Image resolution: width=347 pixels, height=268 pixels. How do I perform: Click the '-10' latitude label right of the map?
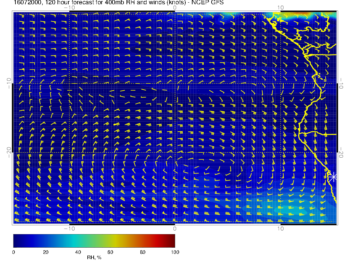click(x=341, y=83)
